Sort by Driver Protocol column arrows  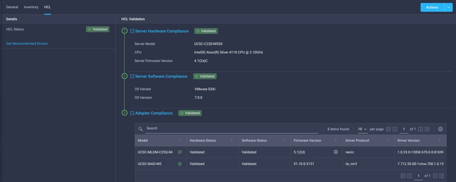coord(387,140)
